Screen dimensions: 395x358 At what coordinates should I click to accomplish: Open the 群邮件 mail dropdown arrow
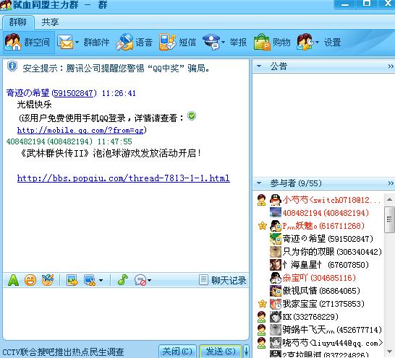pos(77,43)
